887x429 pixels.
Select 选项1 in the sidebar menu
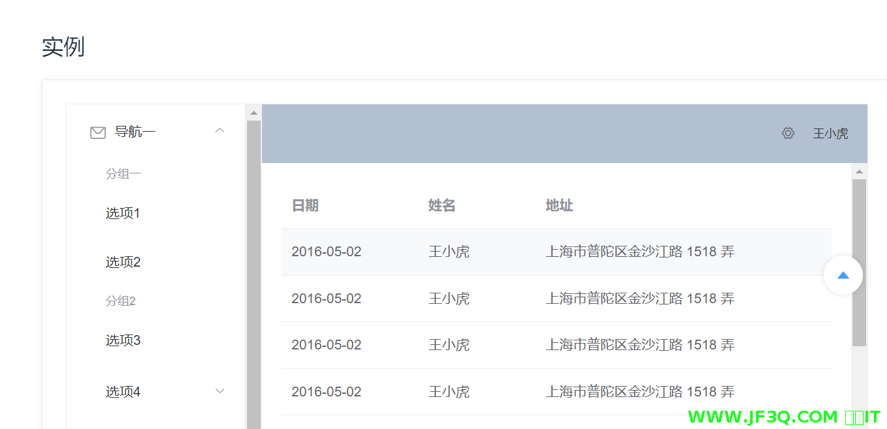click(x=123, y=213)
